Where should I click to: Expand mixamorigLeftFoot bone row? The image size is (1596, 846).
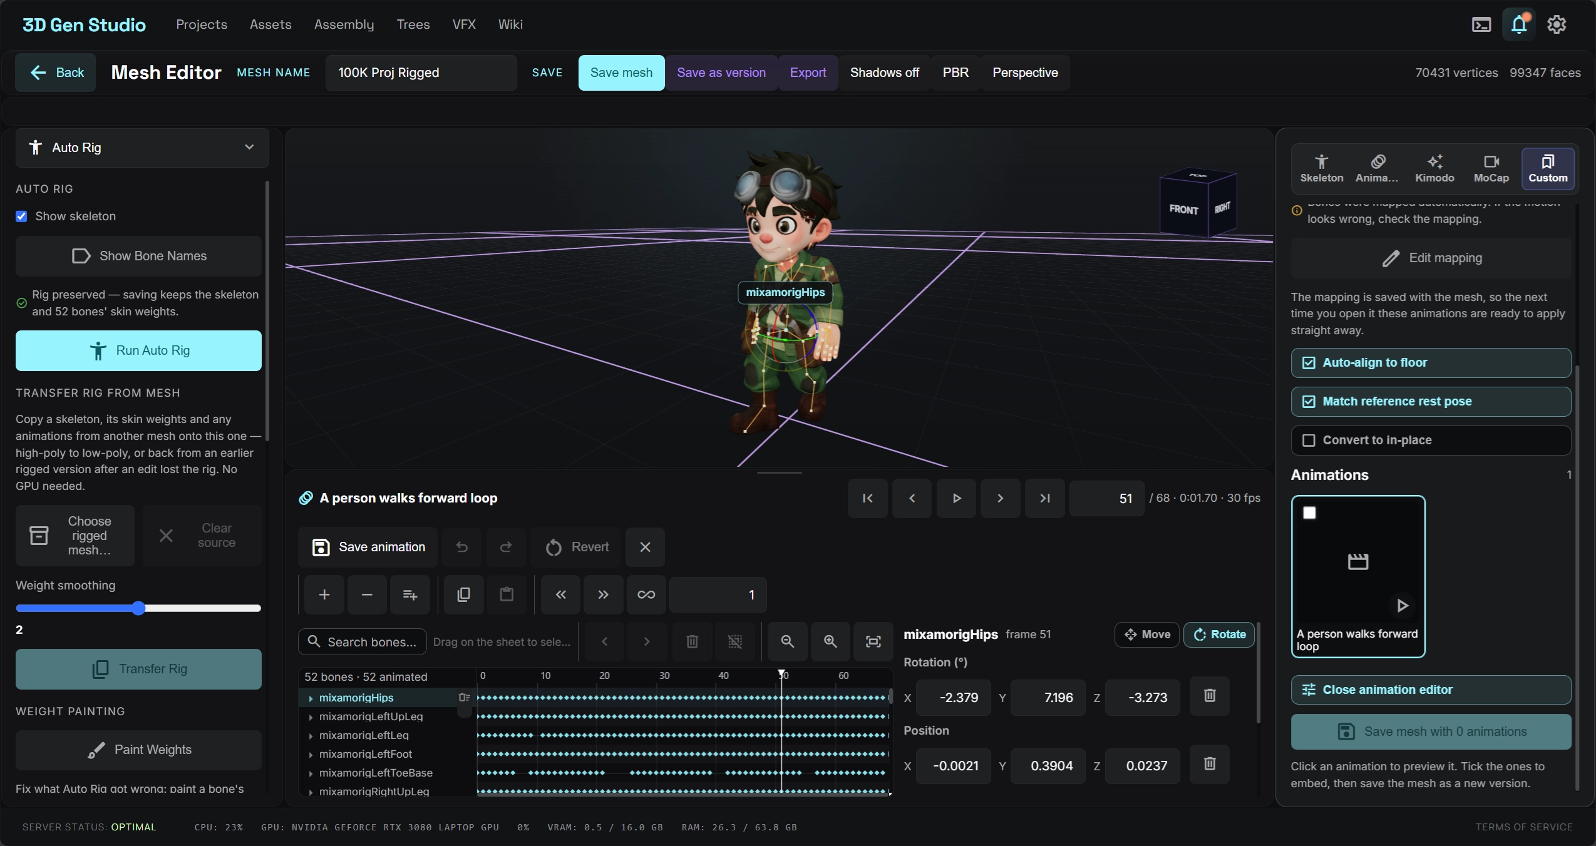click(x=311, y=755)
